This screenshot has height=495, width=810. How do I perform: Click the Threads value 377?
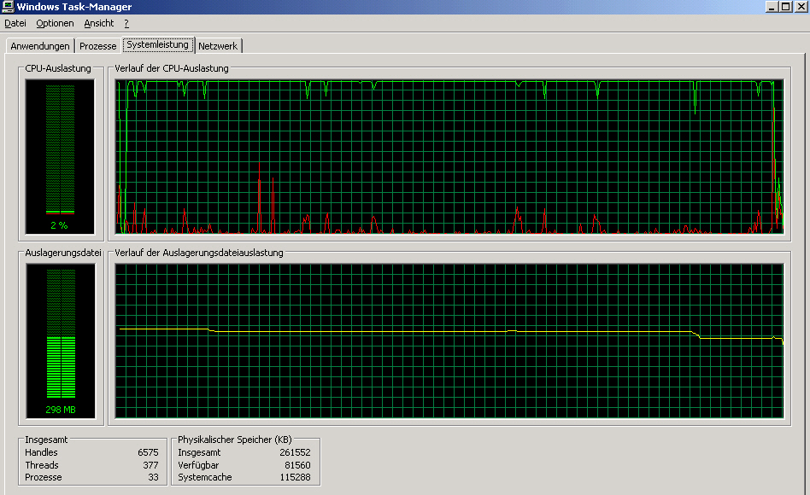pyautogui.click(x=150, y=465)
